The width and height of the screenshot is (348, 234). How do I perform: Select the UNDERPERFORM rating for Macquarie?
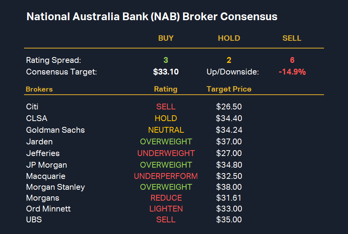tap(166, 176)
